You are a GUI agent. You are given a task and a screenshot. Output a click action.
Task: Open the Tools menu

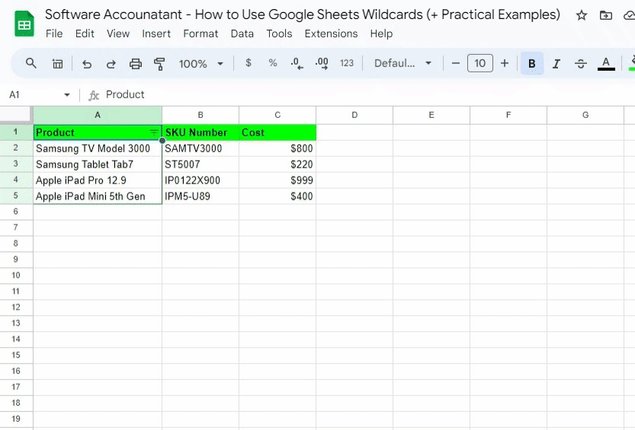[279, 33]
